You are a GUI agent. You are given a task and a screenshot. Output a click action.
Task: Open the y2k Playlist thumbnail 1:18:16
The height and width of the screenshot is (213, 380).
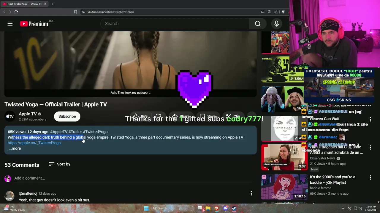284,187
